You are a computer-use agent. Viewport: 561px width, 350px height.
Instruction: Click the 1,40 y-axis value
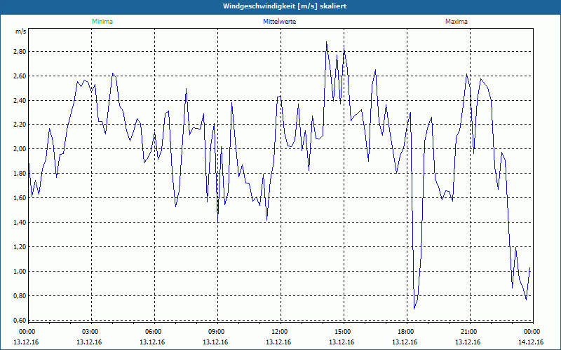[x=20, y=222]
